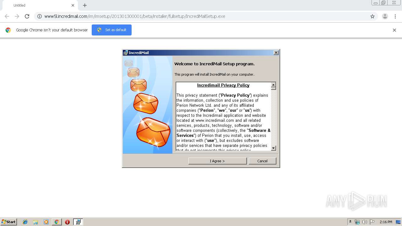Click the Chrome logo in notification bar
The image size is (402, 226).
coord(8,30)
